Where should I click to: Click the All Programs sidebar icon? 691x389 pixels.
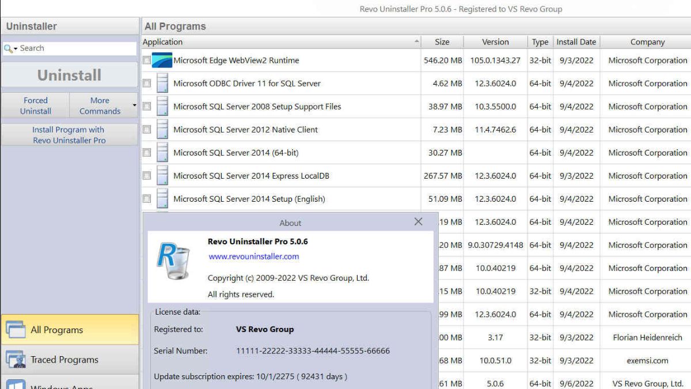tap(15, 329)
